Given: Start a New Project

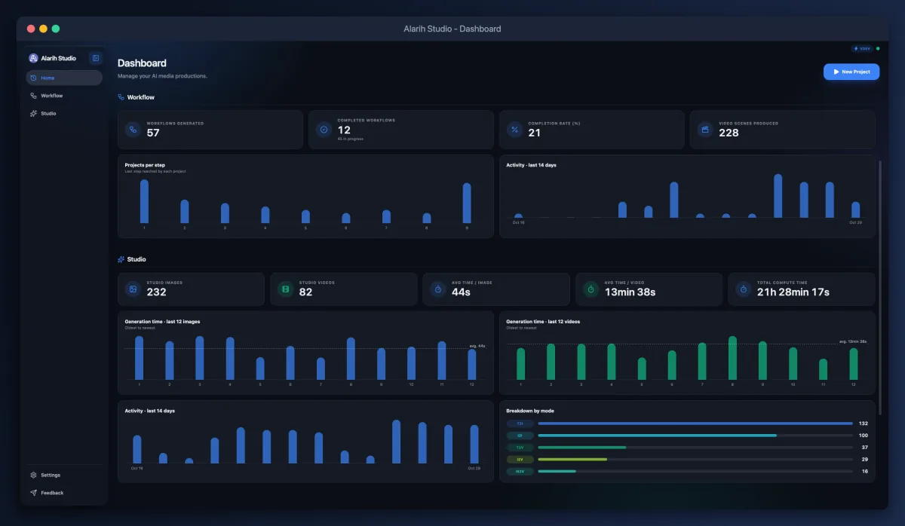Looking at the screenshot, I should (x=851, y=72).
